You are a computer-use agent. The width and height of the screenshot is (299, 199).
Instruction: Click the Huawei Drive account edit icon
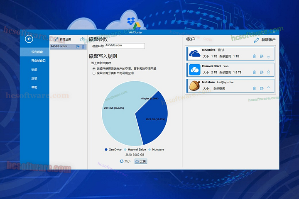(x=262, y=72)
